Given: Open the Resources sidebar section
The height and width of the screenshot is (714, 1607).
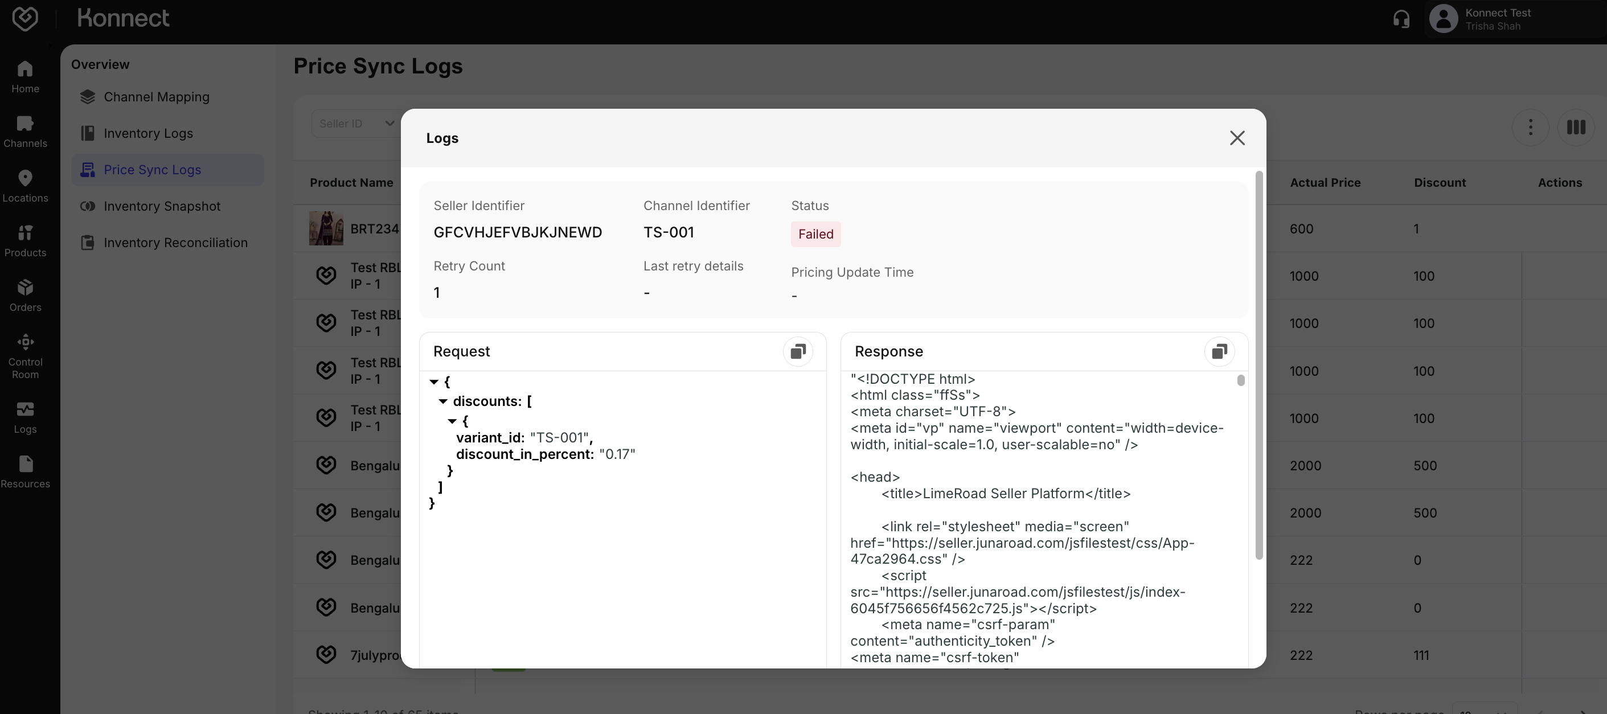Looking at the screenshot, I should pos(25,472).
